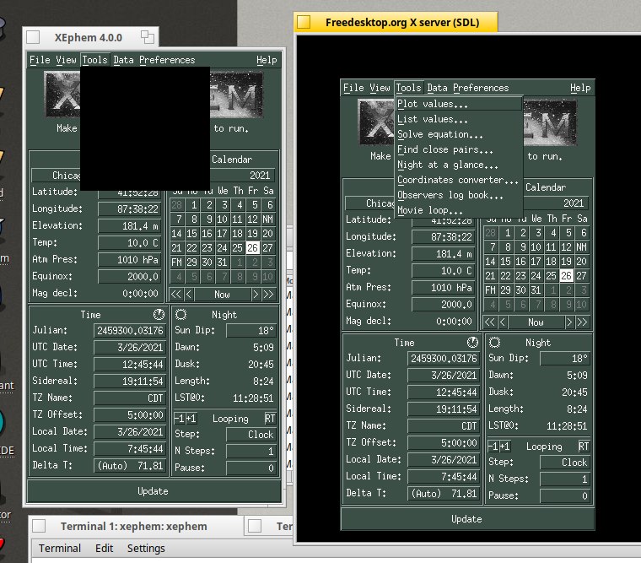Screen dimensions: 641x563
Task: Edit Longitude field in XEphem 4.0.0 window
Action: coord(130,209)
